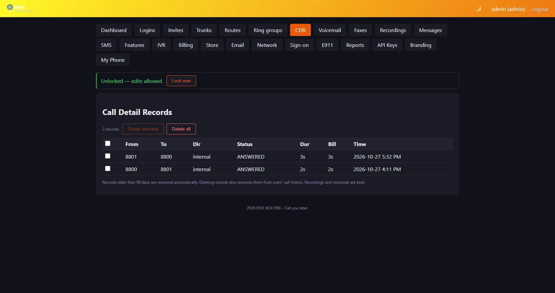The width and height of the screenshot is (555, 293).
Task: Click the admin (admin) user label
Action: [508, 9]
